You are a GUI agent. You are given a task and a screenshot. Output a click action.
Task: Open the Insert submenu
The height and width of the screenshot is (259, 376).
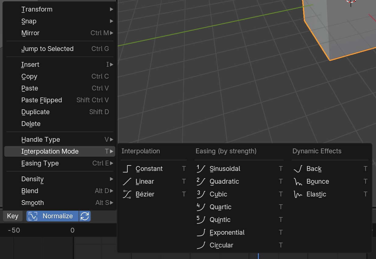60,65
